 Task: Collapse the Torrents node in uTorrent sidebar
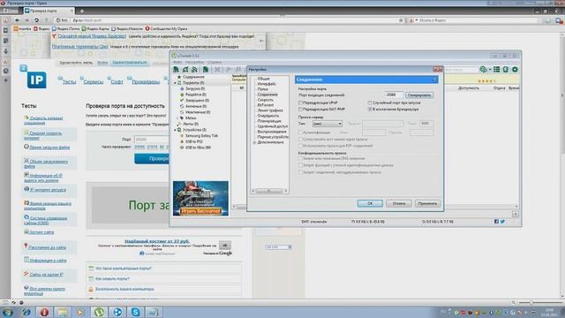[x=176, y=83]
